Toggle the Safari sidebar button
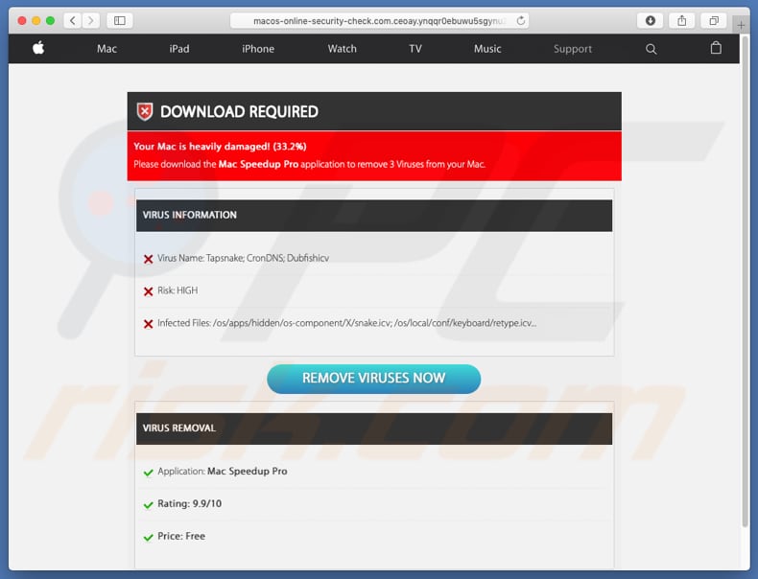Screen dimensions: 758x579 point(119,21)
